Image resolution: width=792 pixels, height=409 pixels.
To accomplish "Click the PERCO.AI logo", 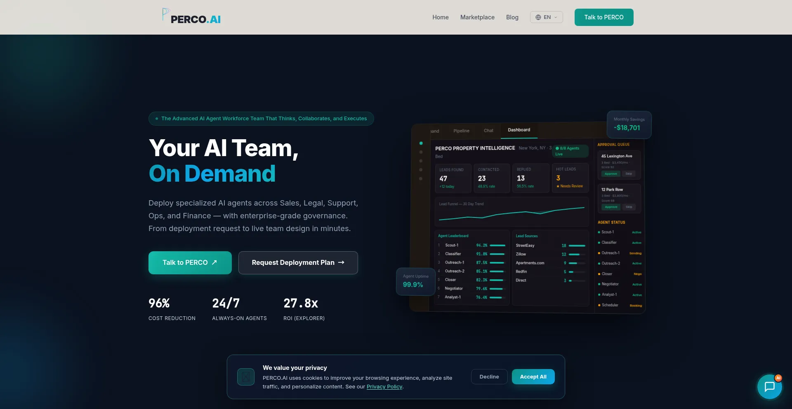I will click(x=191, y=16).
